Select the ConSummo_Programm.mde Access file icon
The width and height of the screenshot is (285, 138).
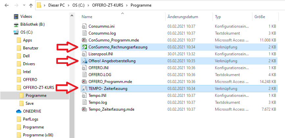pyautogui.click(x=84, y=40)
